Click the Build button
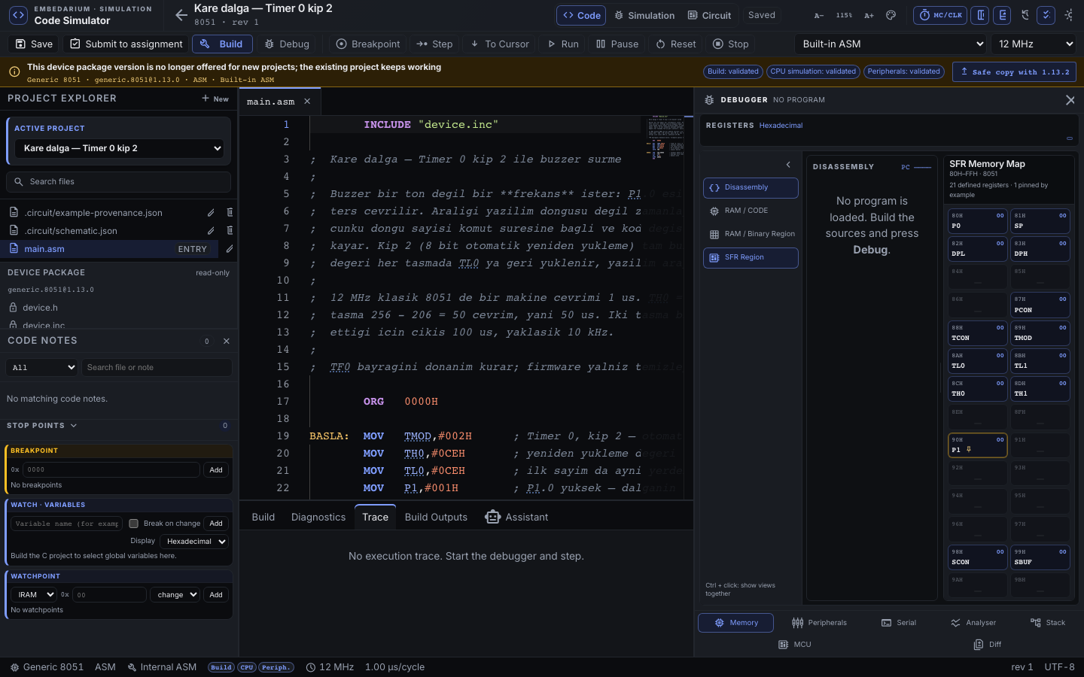The width and height of the screenshot is (1084, 677). 222,44
